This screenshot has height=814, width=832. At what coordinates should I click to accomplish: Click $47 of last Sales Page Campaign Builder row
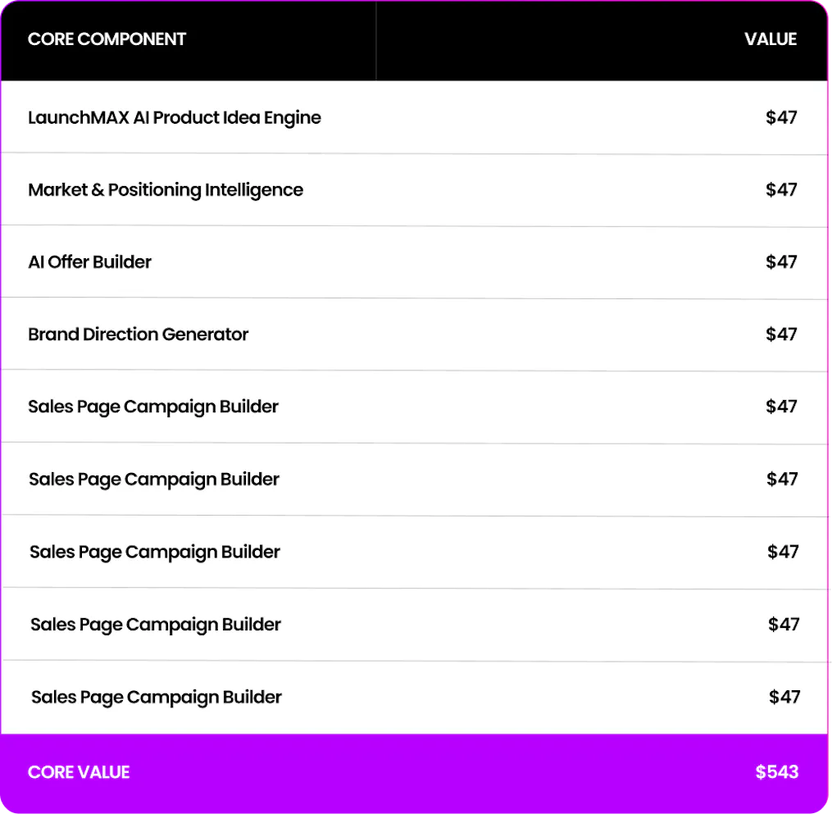(x=784, y=697)
